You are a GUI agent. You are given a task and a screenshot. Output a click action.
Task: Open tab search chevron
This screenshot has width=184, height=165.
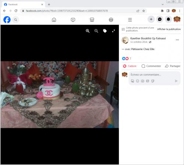pos(163,4)
